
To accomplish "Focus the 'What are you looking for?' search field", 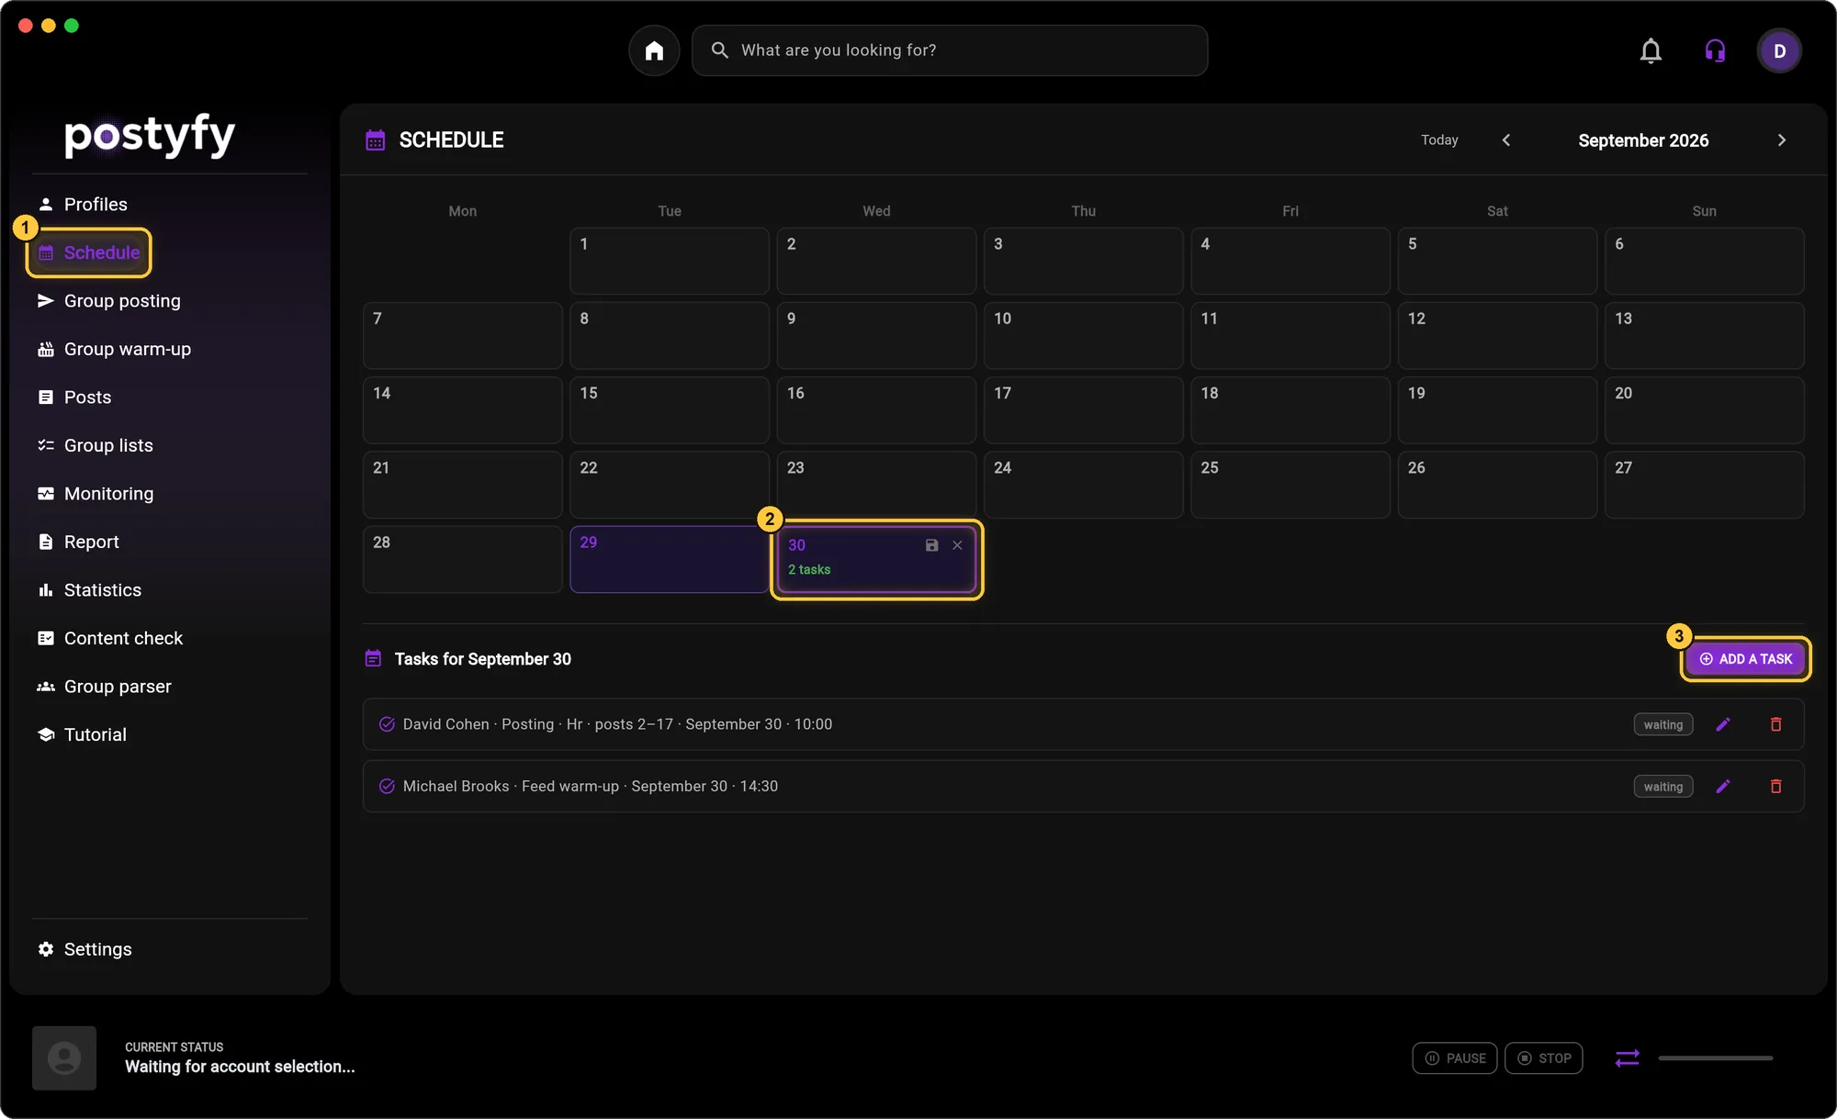I will (x=950, y=50).
